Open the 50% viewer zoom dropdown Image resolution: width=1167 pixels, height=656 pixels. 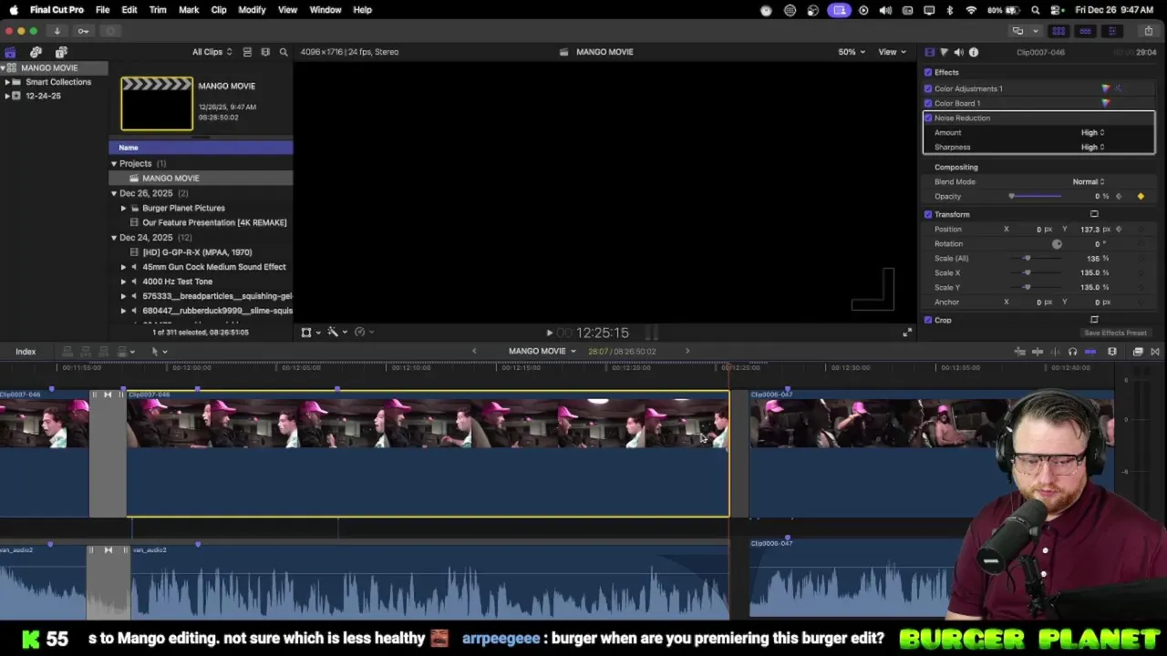click(852, 52)
